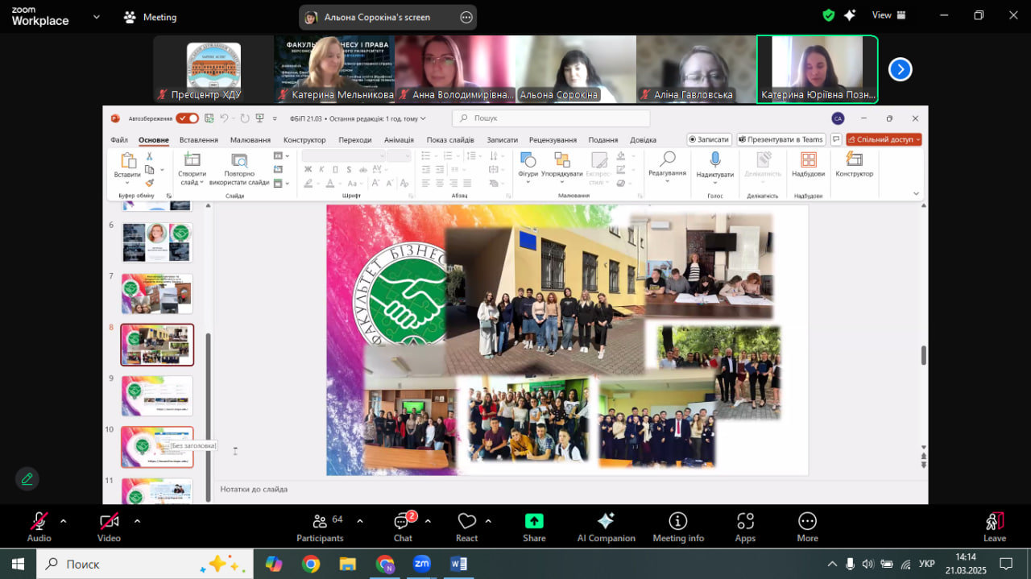Click the Meeting info icon
1031x579 pixels.
coord(678,521)
